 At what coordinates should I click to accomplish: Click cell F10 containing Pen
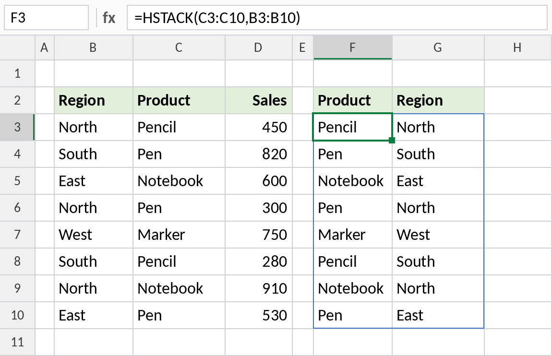pyautogui.click(x=352, y=315)
